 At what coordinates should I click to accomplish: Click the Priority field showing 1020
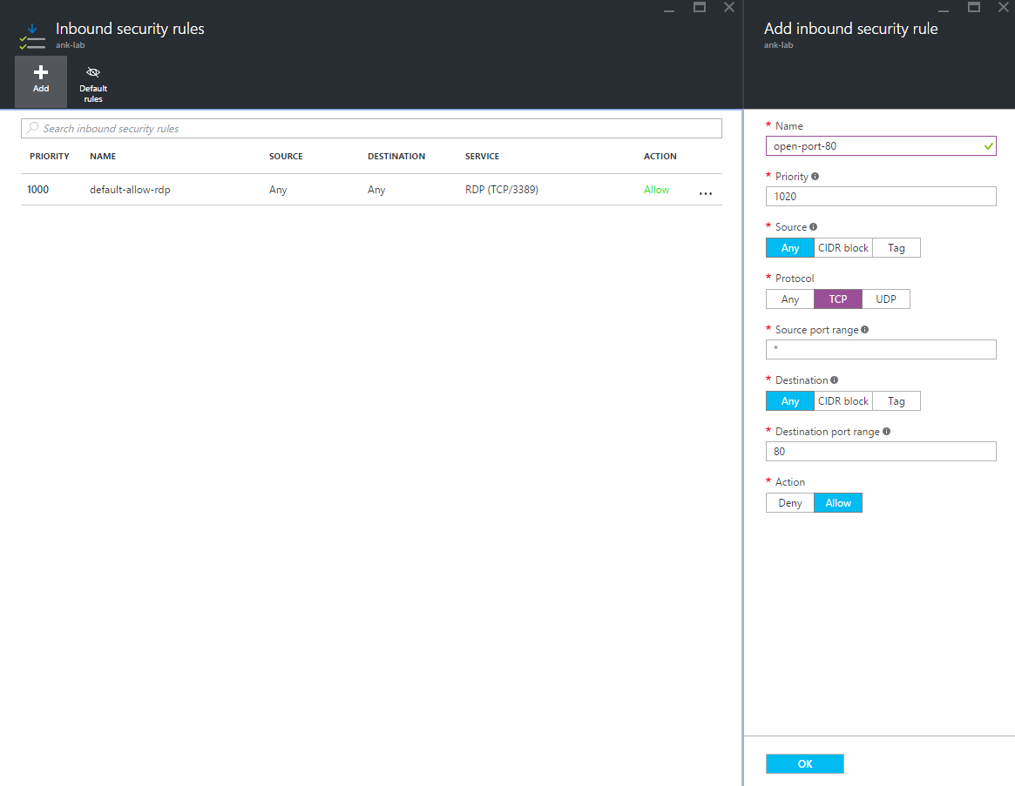click(x=880, y=196)
